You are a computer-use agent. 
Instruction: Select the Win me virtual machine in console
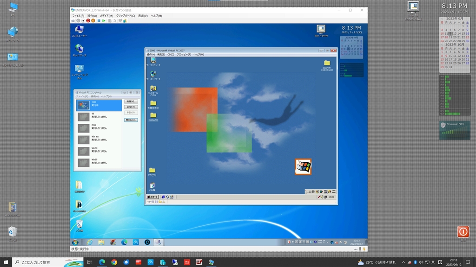[x=99, y=140]
